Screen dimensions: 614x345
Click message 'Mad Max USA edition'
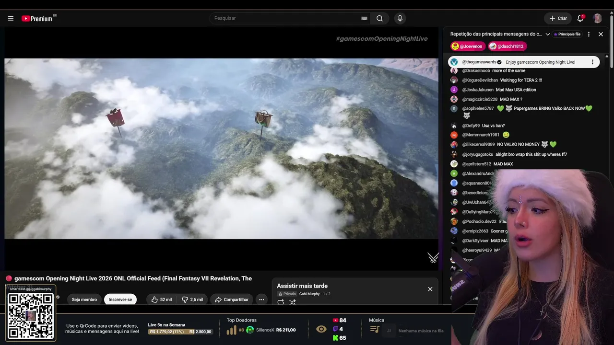516,90
